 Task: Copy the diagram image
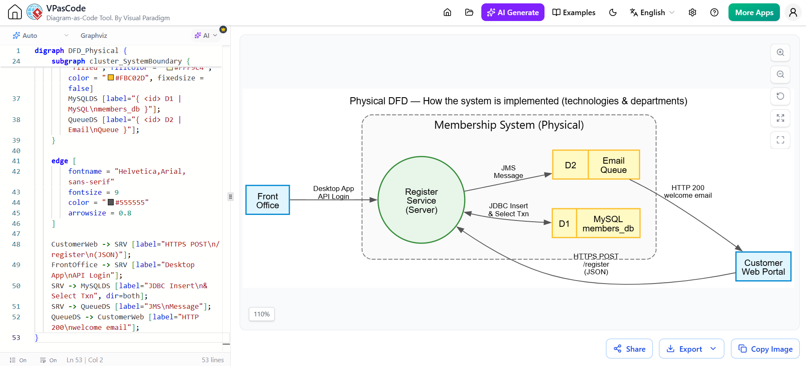pos(765,349)
